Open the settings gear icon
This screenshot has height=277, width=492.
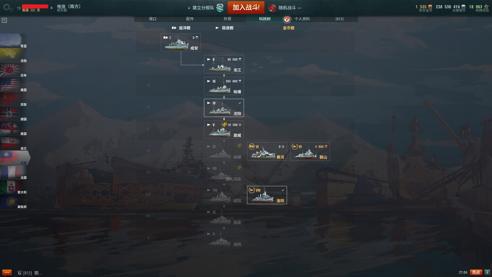7,7
